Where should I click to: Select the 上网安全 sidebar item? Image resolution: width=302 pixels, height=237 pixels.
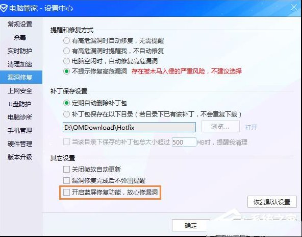pyautogui.click(x=20, y=90)
